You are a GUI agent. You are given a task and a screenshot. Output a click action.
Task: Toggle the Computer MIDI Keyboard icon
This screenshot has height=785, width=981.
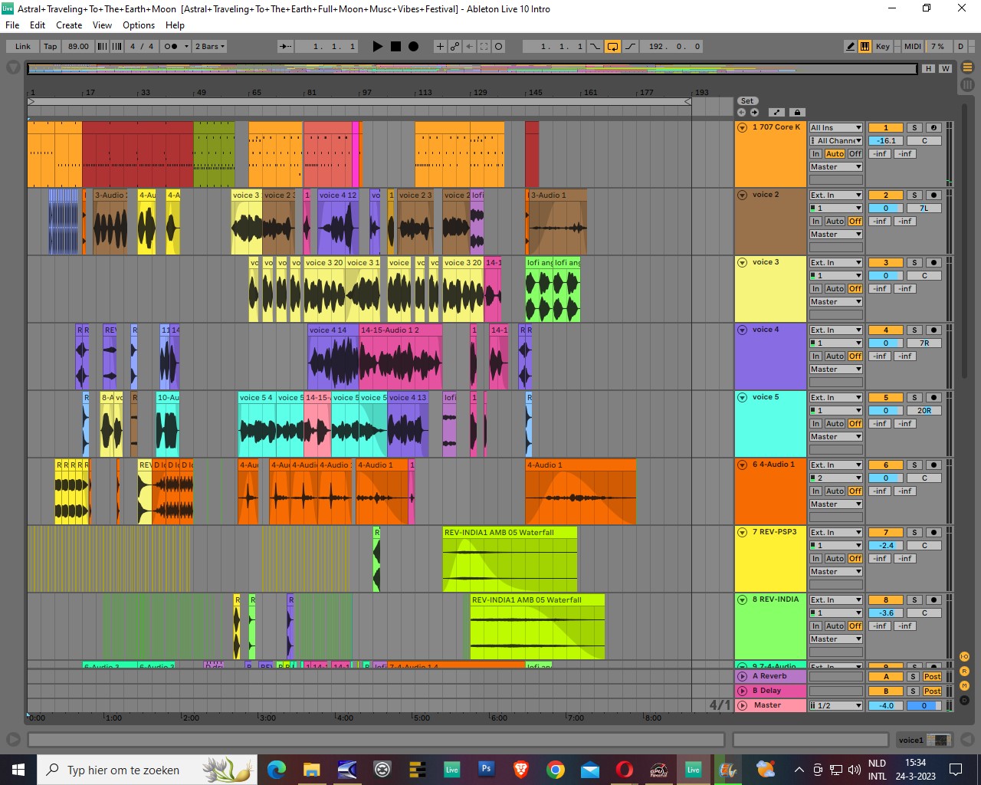pyautogui.click(x=865, y=46)
